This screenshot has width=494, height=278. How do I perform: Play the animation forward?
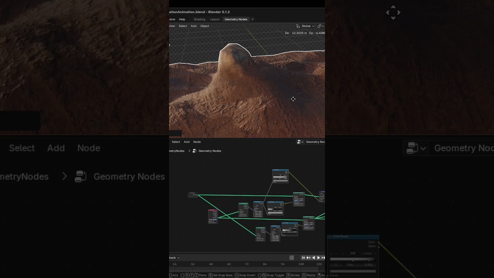coord(318,258)
